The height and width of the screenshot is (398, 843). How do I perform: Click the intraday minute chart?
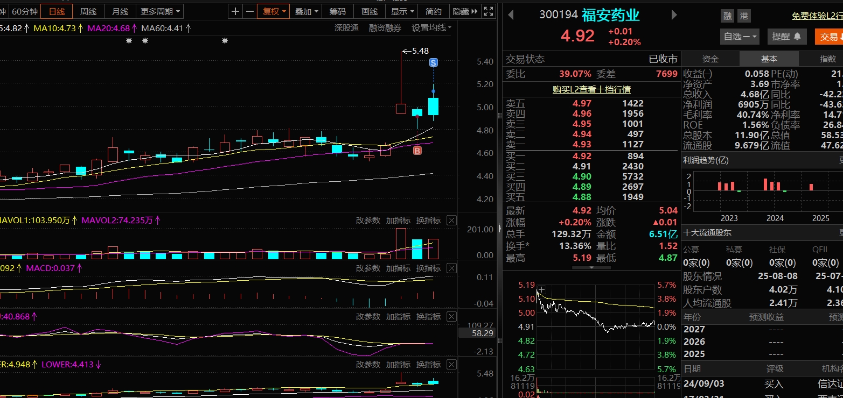pos(595,326)
